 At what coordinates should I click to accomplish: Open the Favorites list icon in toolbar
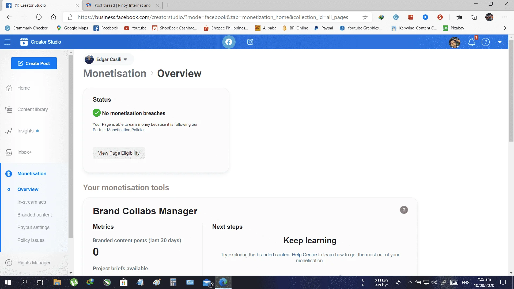click(x=459, y=17)
